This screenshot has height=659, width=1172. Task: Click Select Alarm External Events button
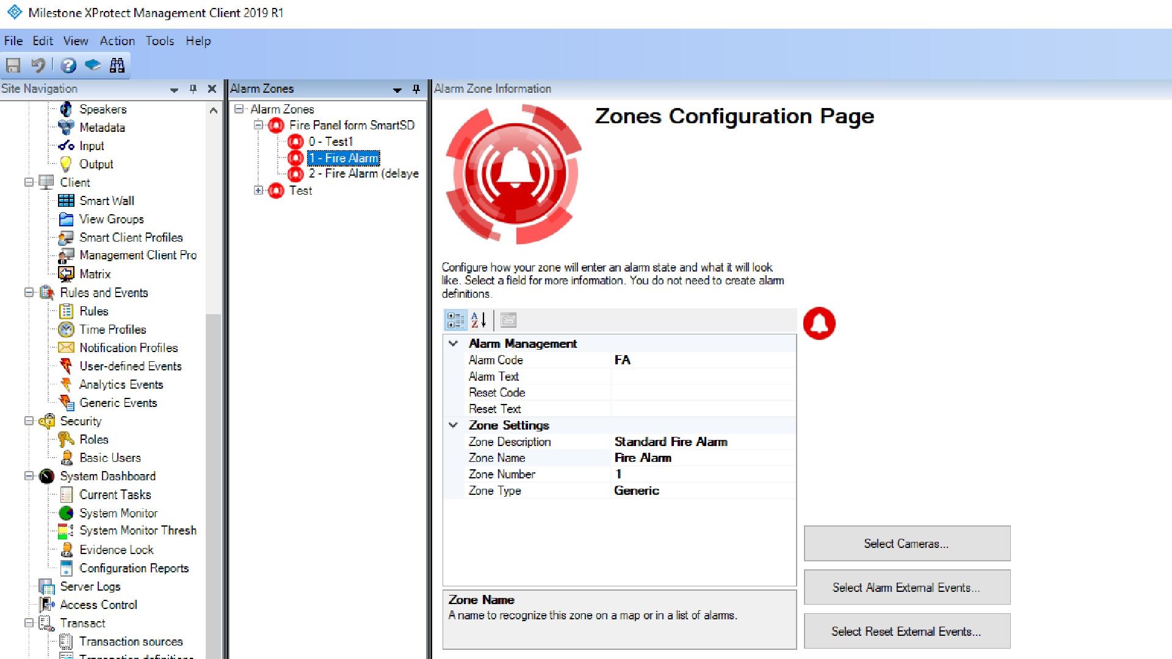907,588
